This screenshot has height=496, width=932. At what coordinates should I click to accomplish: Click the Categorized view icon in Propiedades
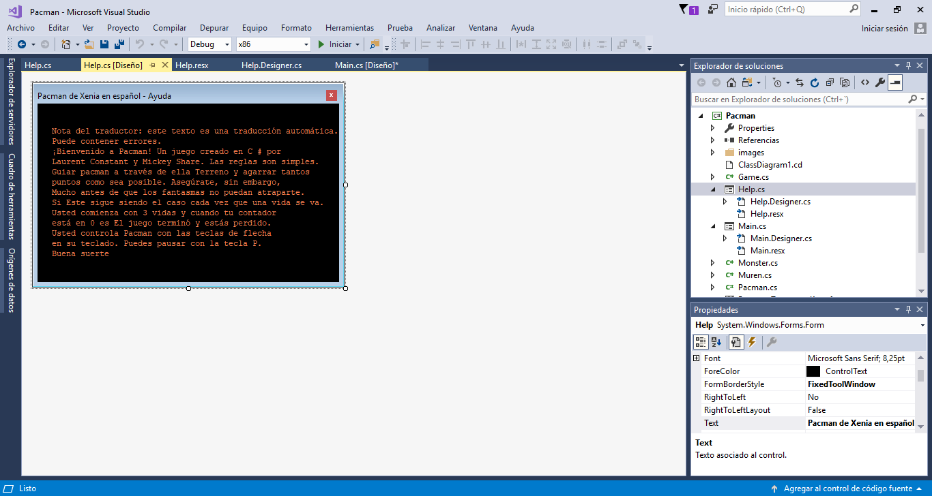(700, 341)
